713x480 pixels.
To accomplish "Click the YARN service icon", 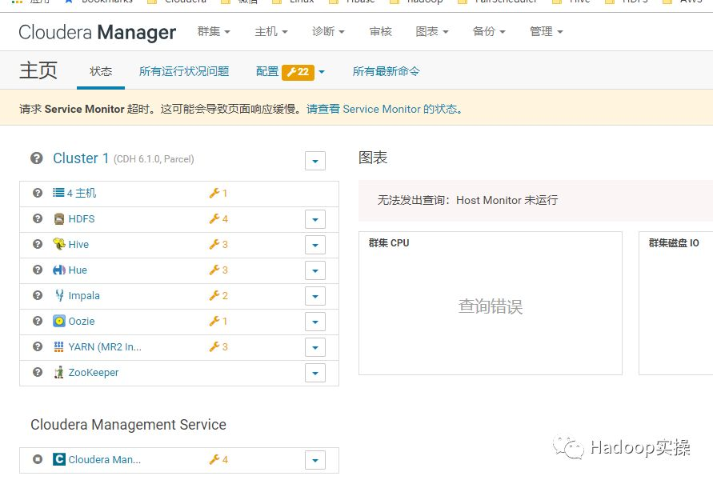I will pos(59,347).
